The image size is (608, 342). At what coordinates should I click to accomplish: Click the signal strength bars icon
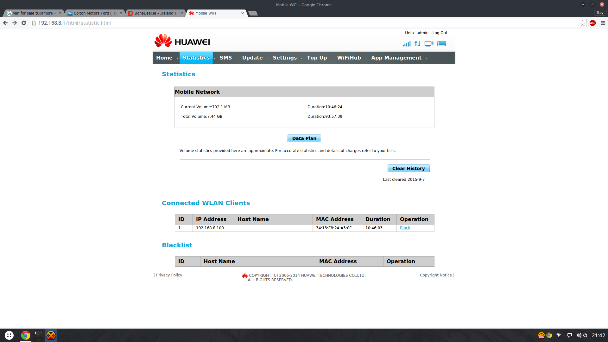pos(407,44)
